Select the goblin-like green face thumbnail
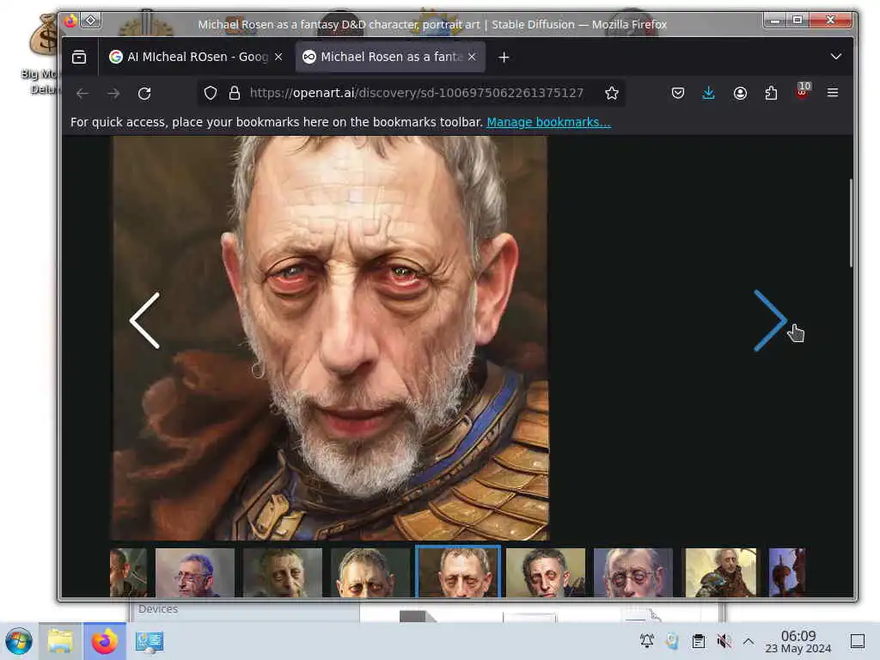The height and width of the screenshot is (660, 880). pyautogui.click(x=282, y=572)
